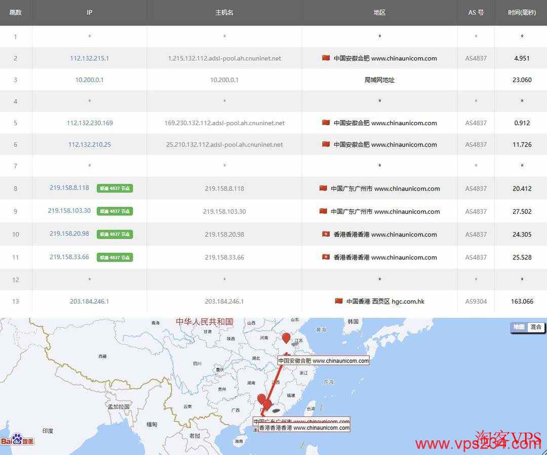547x455 pixels.
Task: Click the Baidu map logo
Action: [17, 440]
